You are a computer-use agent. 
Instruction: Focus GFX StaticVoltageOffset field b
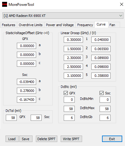point(26,55)
